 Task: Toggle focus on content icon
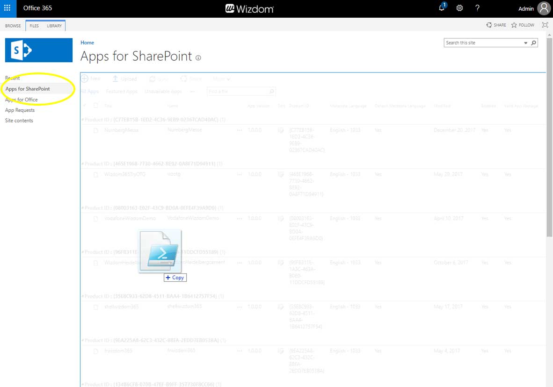(x=545, y=25)
